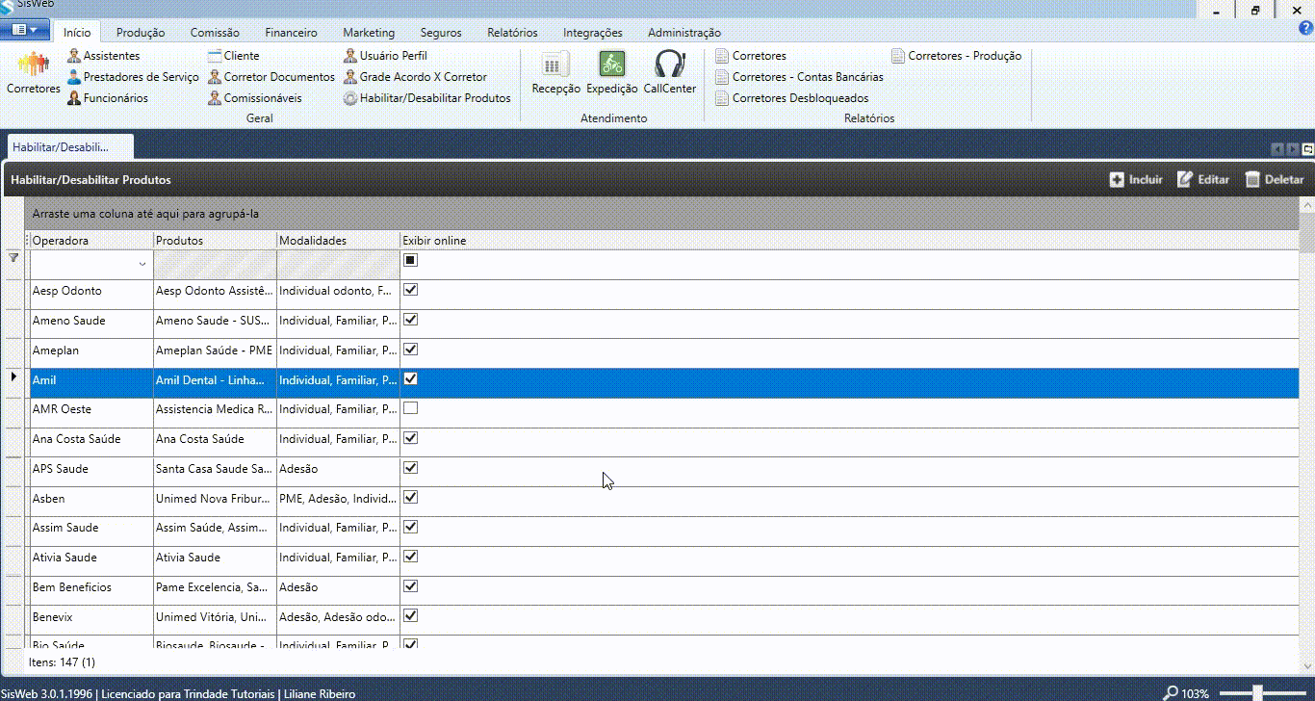Viewport: 1315px width, 701px height.
Task: Switch to the Produção ribbon tab
Action: [x=141, y=33]
